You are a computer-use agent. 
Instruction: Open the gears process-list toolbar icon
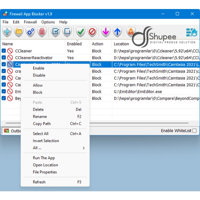tap(30, 32)
